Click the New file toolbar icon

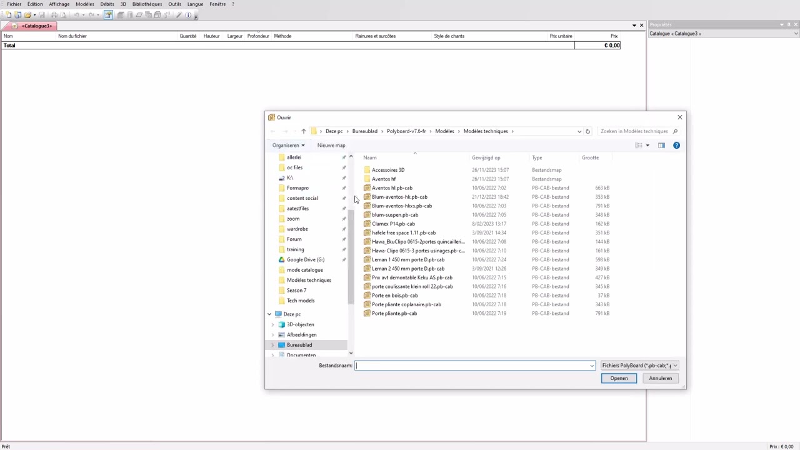click(x=8, y=15)
